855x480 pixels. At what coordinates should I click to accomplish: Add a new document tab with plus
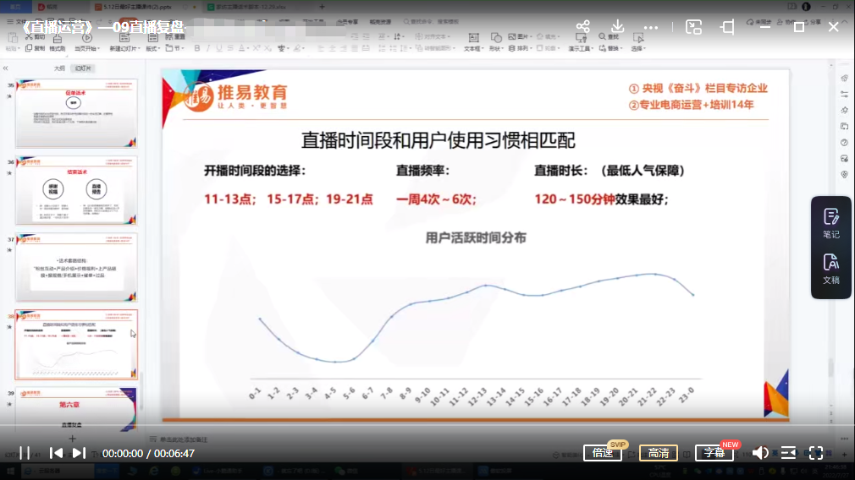(x=322, y=7)
